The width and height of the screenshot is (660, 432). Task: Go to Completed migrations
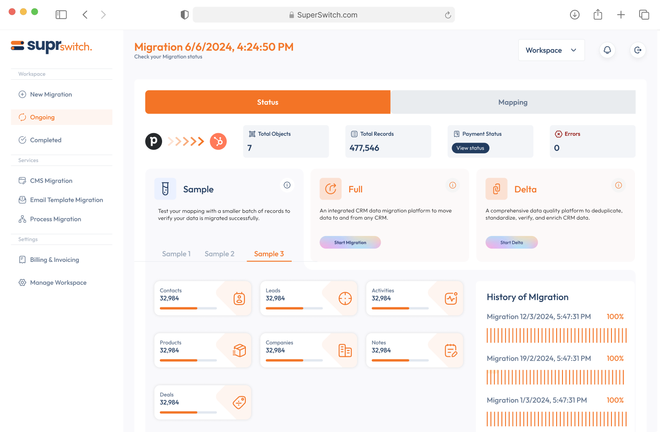pyautogui.click(x=45, y=140)
